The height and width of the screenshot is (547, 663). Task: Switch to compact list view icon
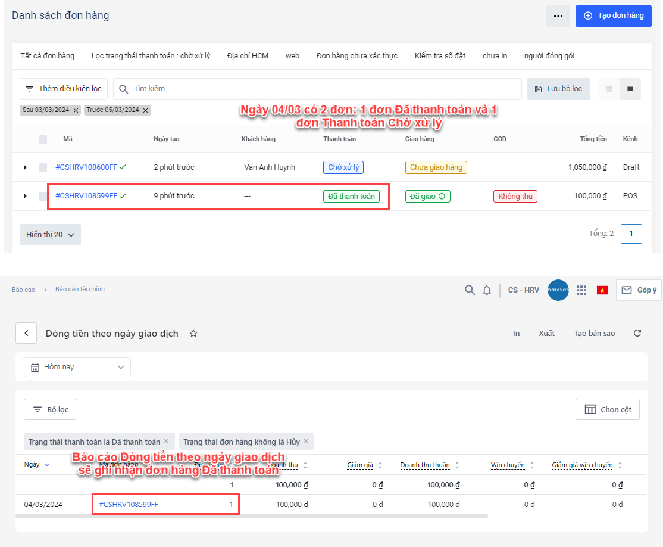click(609, 89)
